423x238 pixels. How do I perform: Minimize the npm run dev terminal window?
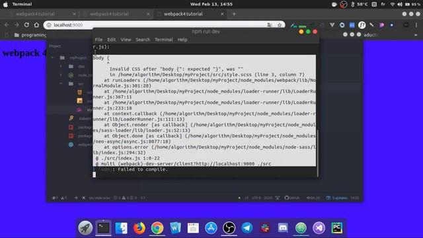point(301,32)
